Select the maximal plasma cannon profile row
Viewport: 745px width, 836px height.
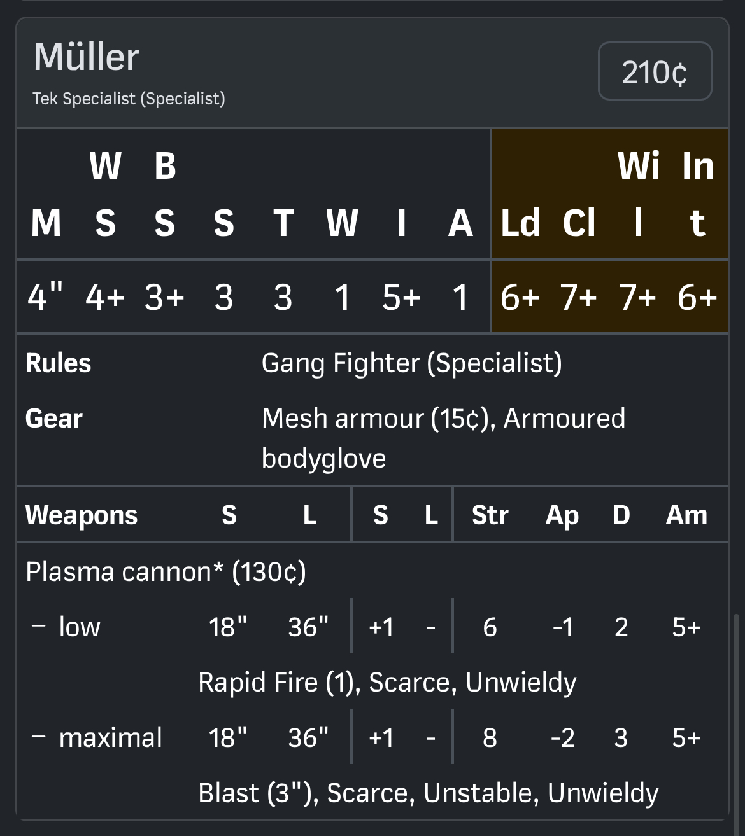coord(110,737)
